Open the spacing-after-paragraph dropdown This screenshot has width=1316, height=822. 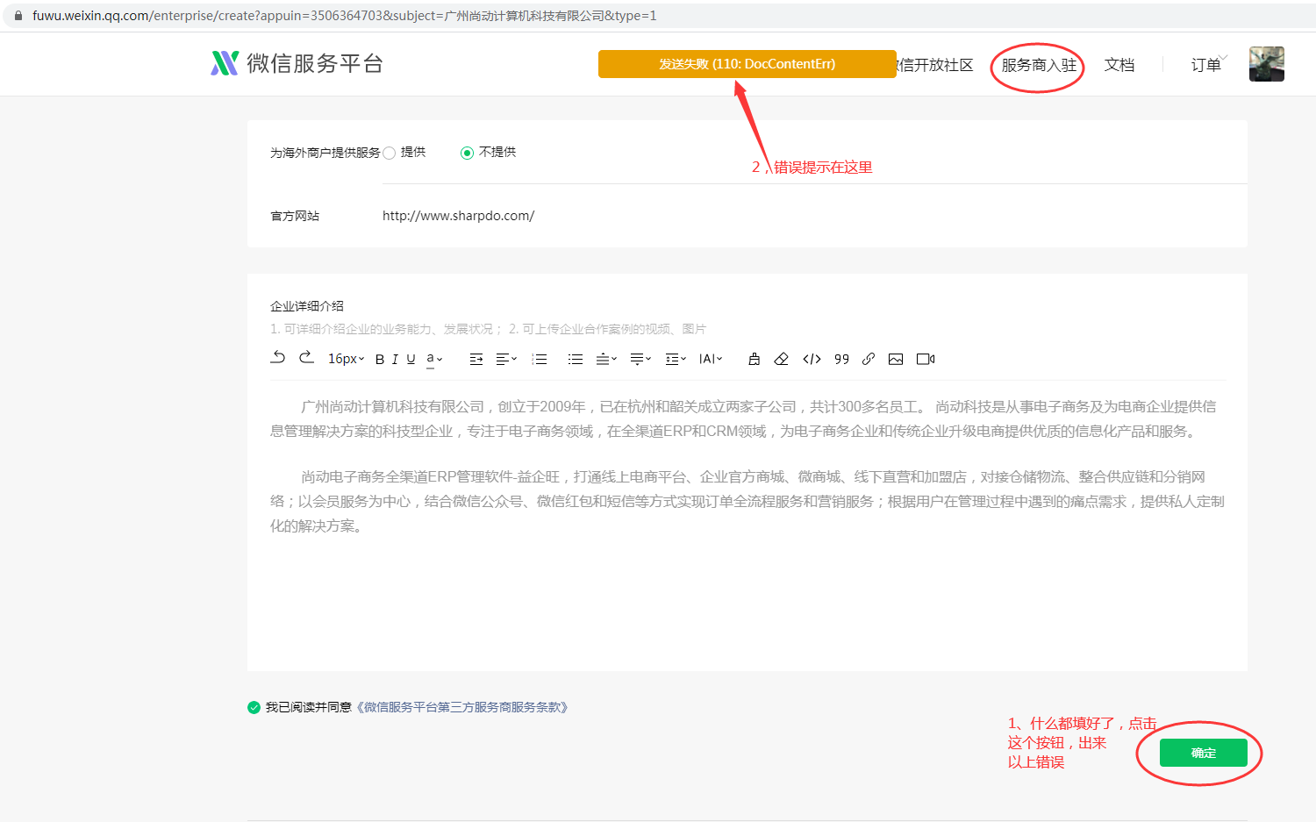(x=640, y=359)
